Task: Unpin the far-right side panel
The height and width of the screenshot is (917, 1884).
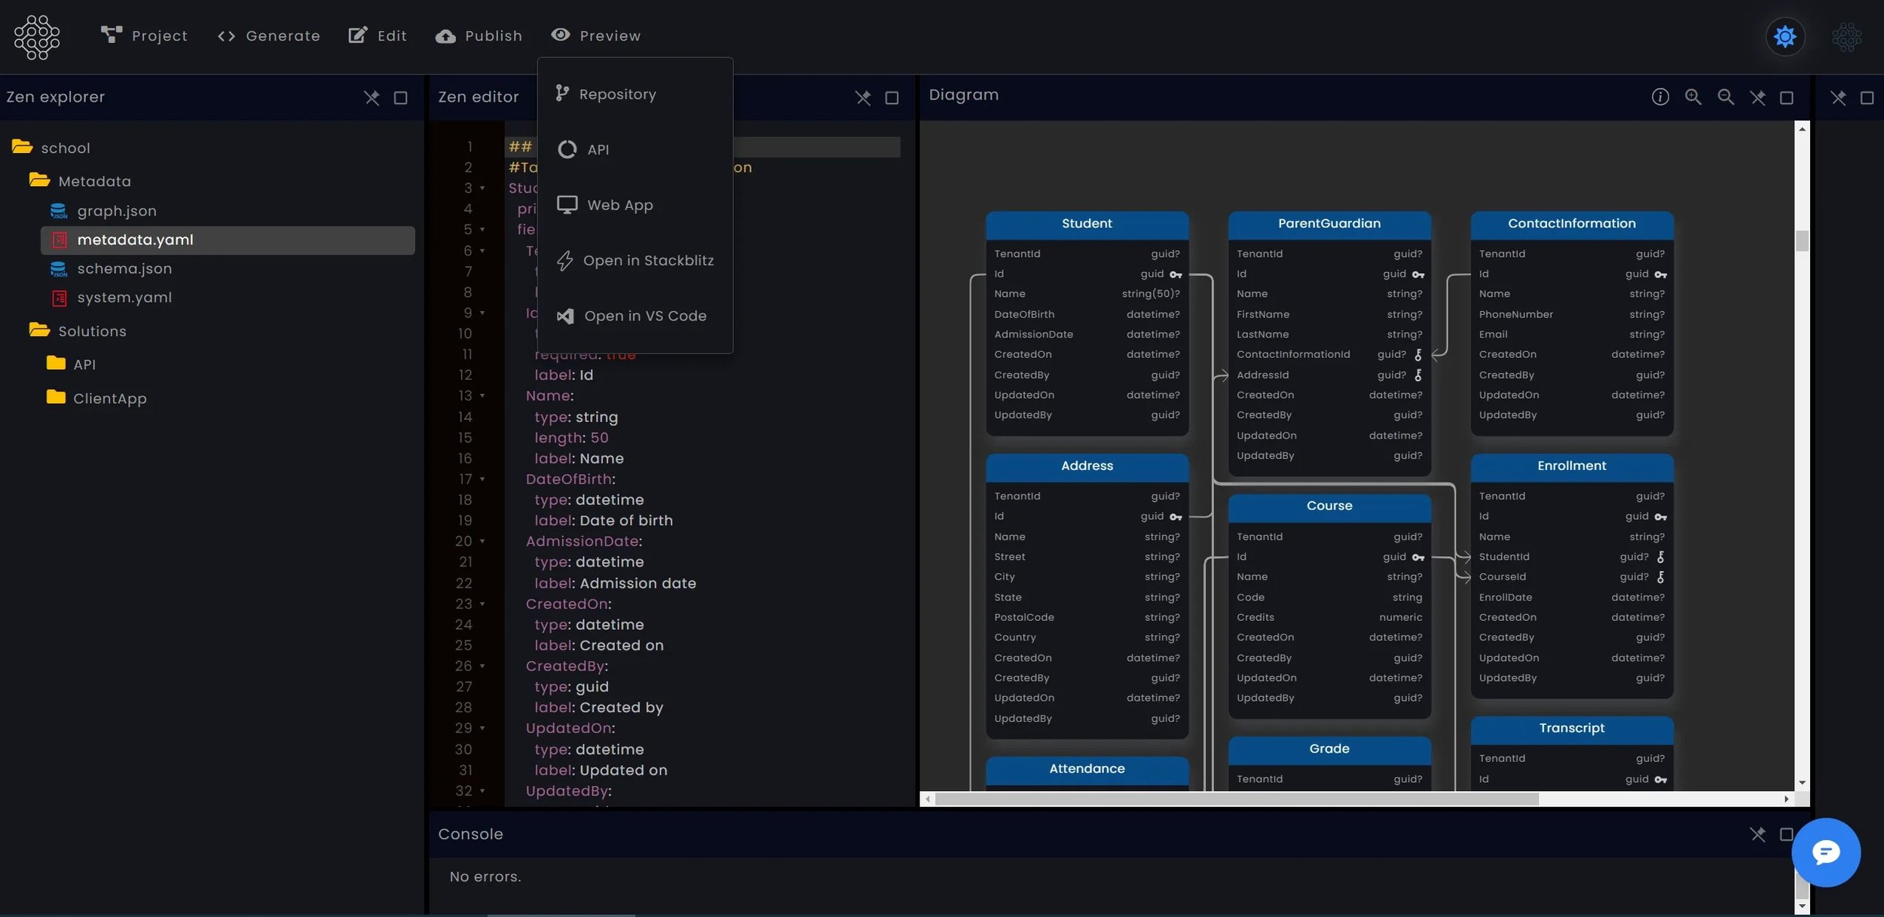Action: (x=1839, y=98)
